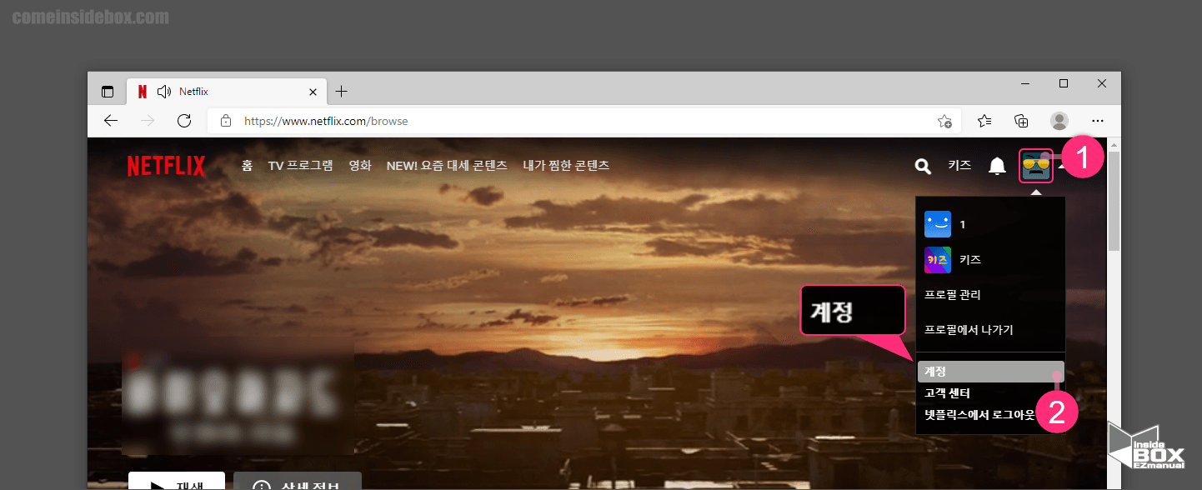Open the Edge favorites list icon

[984, 121]
